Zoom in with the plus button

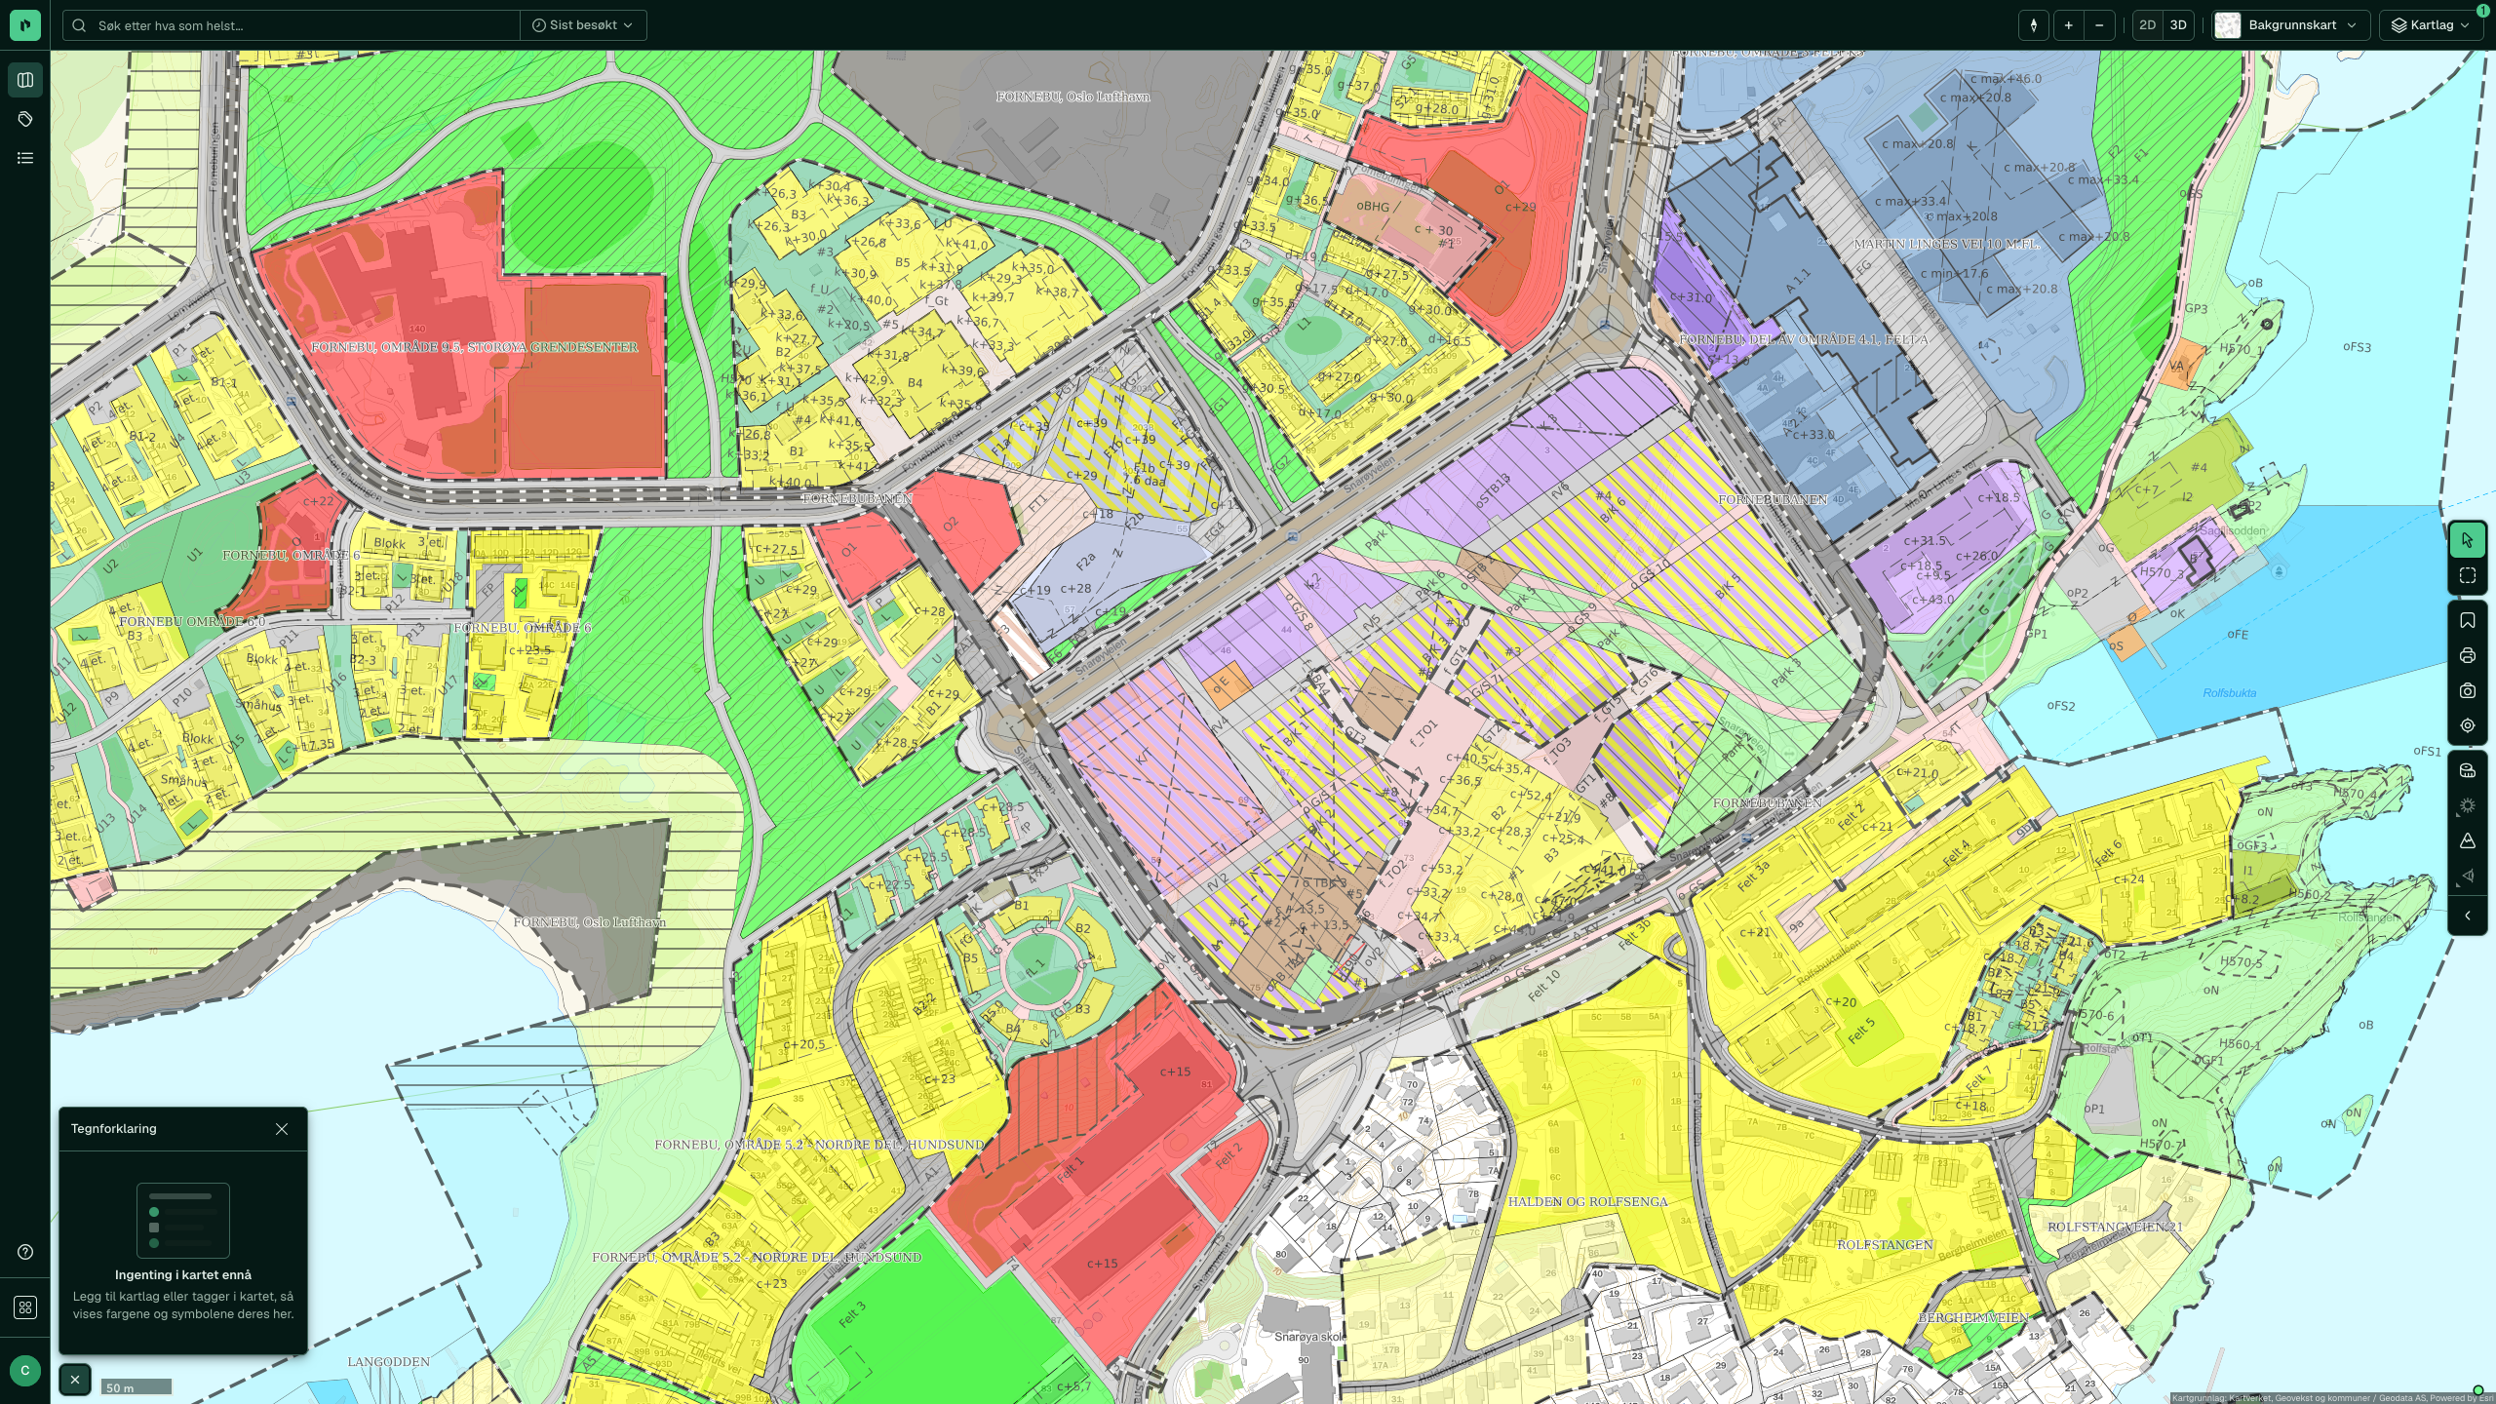pyautogui.click(x=2068, y=25)
